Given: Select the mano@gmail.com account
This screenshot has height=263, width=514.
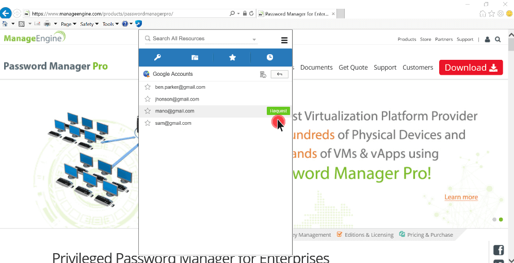Looking at the screenshot, I should point(174,111).
